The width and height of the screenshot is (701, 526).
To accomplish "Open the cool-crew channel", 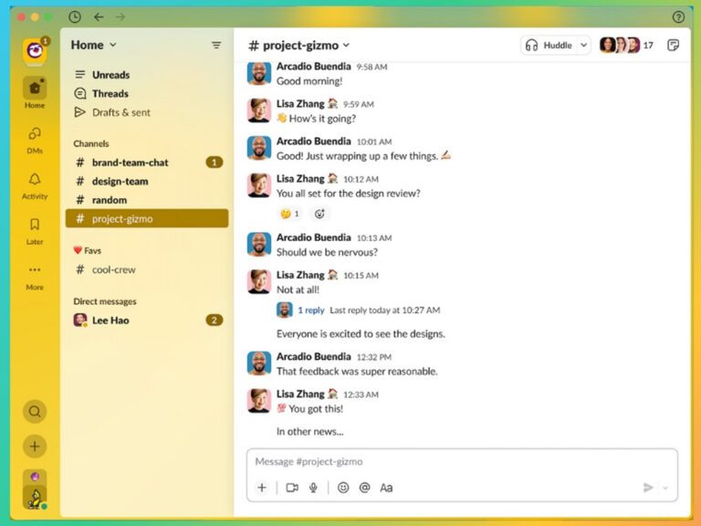I will pos(147,269).
